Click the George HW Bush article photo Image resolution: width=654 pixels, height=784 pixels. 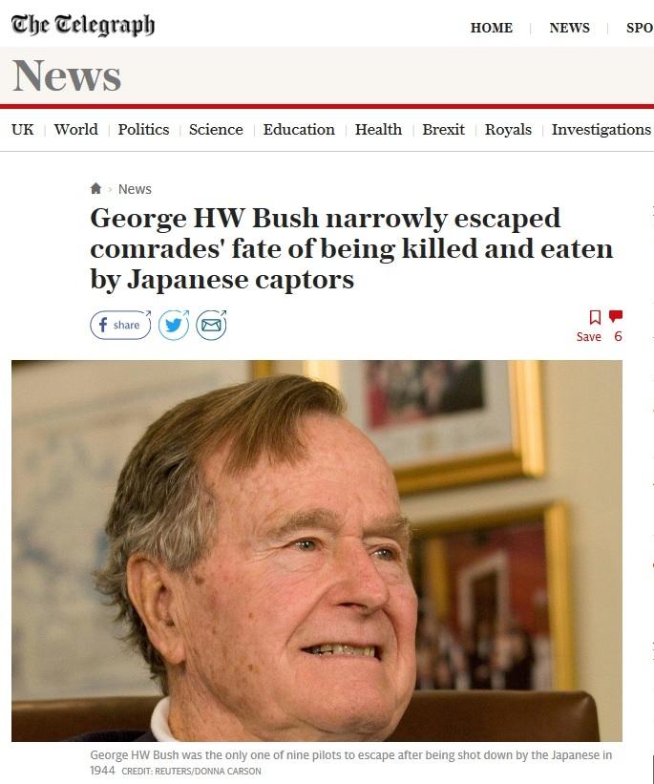tap(317, 550)
